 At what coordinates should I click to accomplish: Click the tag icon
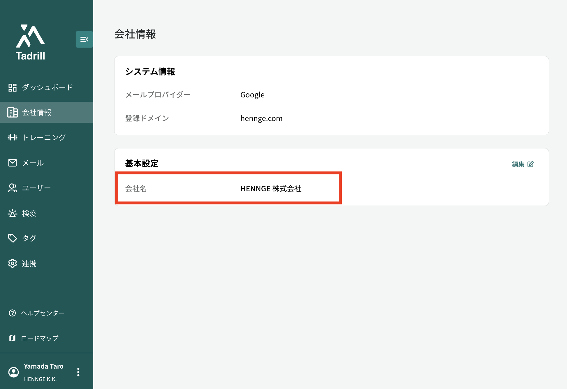pos(13,238)
